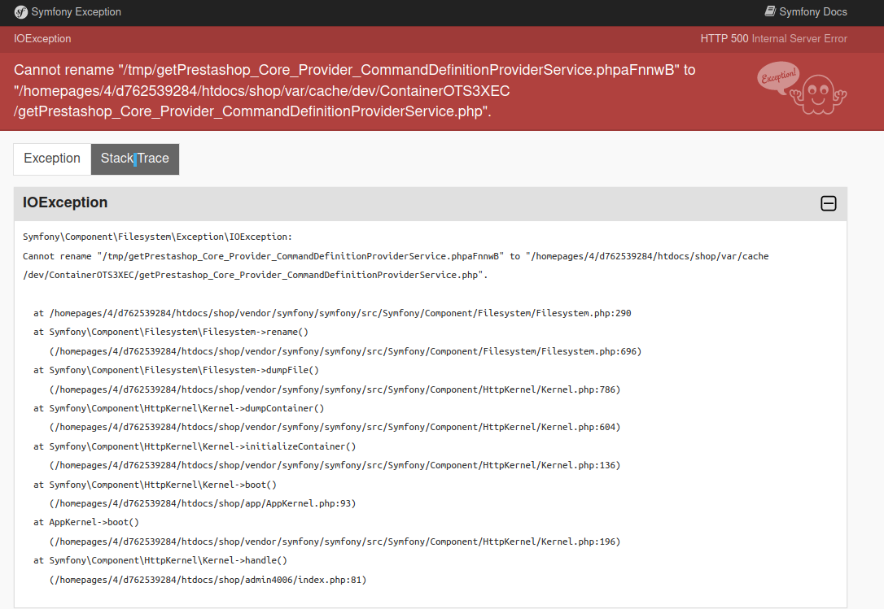Click trace path Kernel.php:196
Viewport: 884px width, 609px height.
[335, 542]
